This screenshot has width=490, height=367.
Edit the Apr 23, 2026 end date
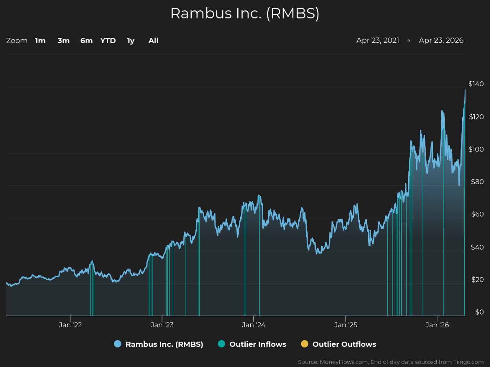pyautogui.click(x=441, y=40)
